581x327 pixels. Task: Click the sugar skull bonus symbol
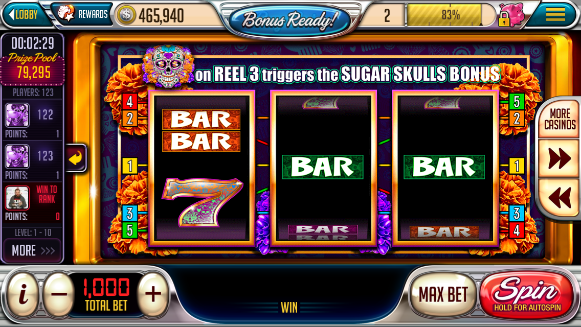click(x=168, y=66)
